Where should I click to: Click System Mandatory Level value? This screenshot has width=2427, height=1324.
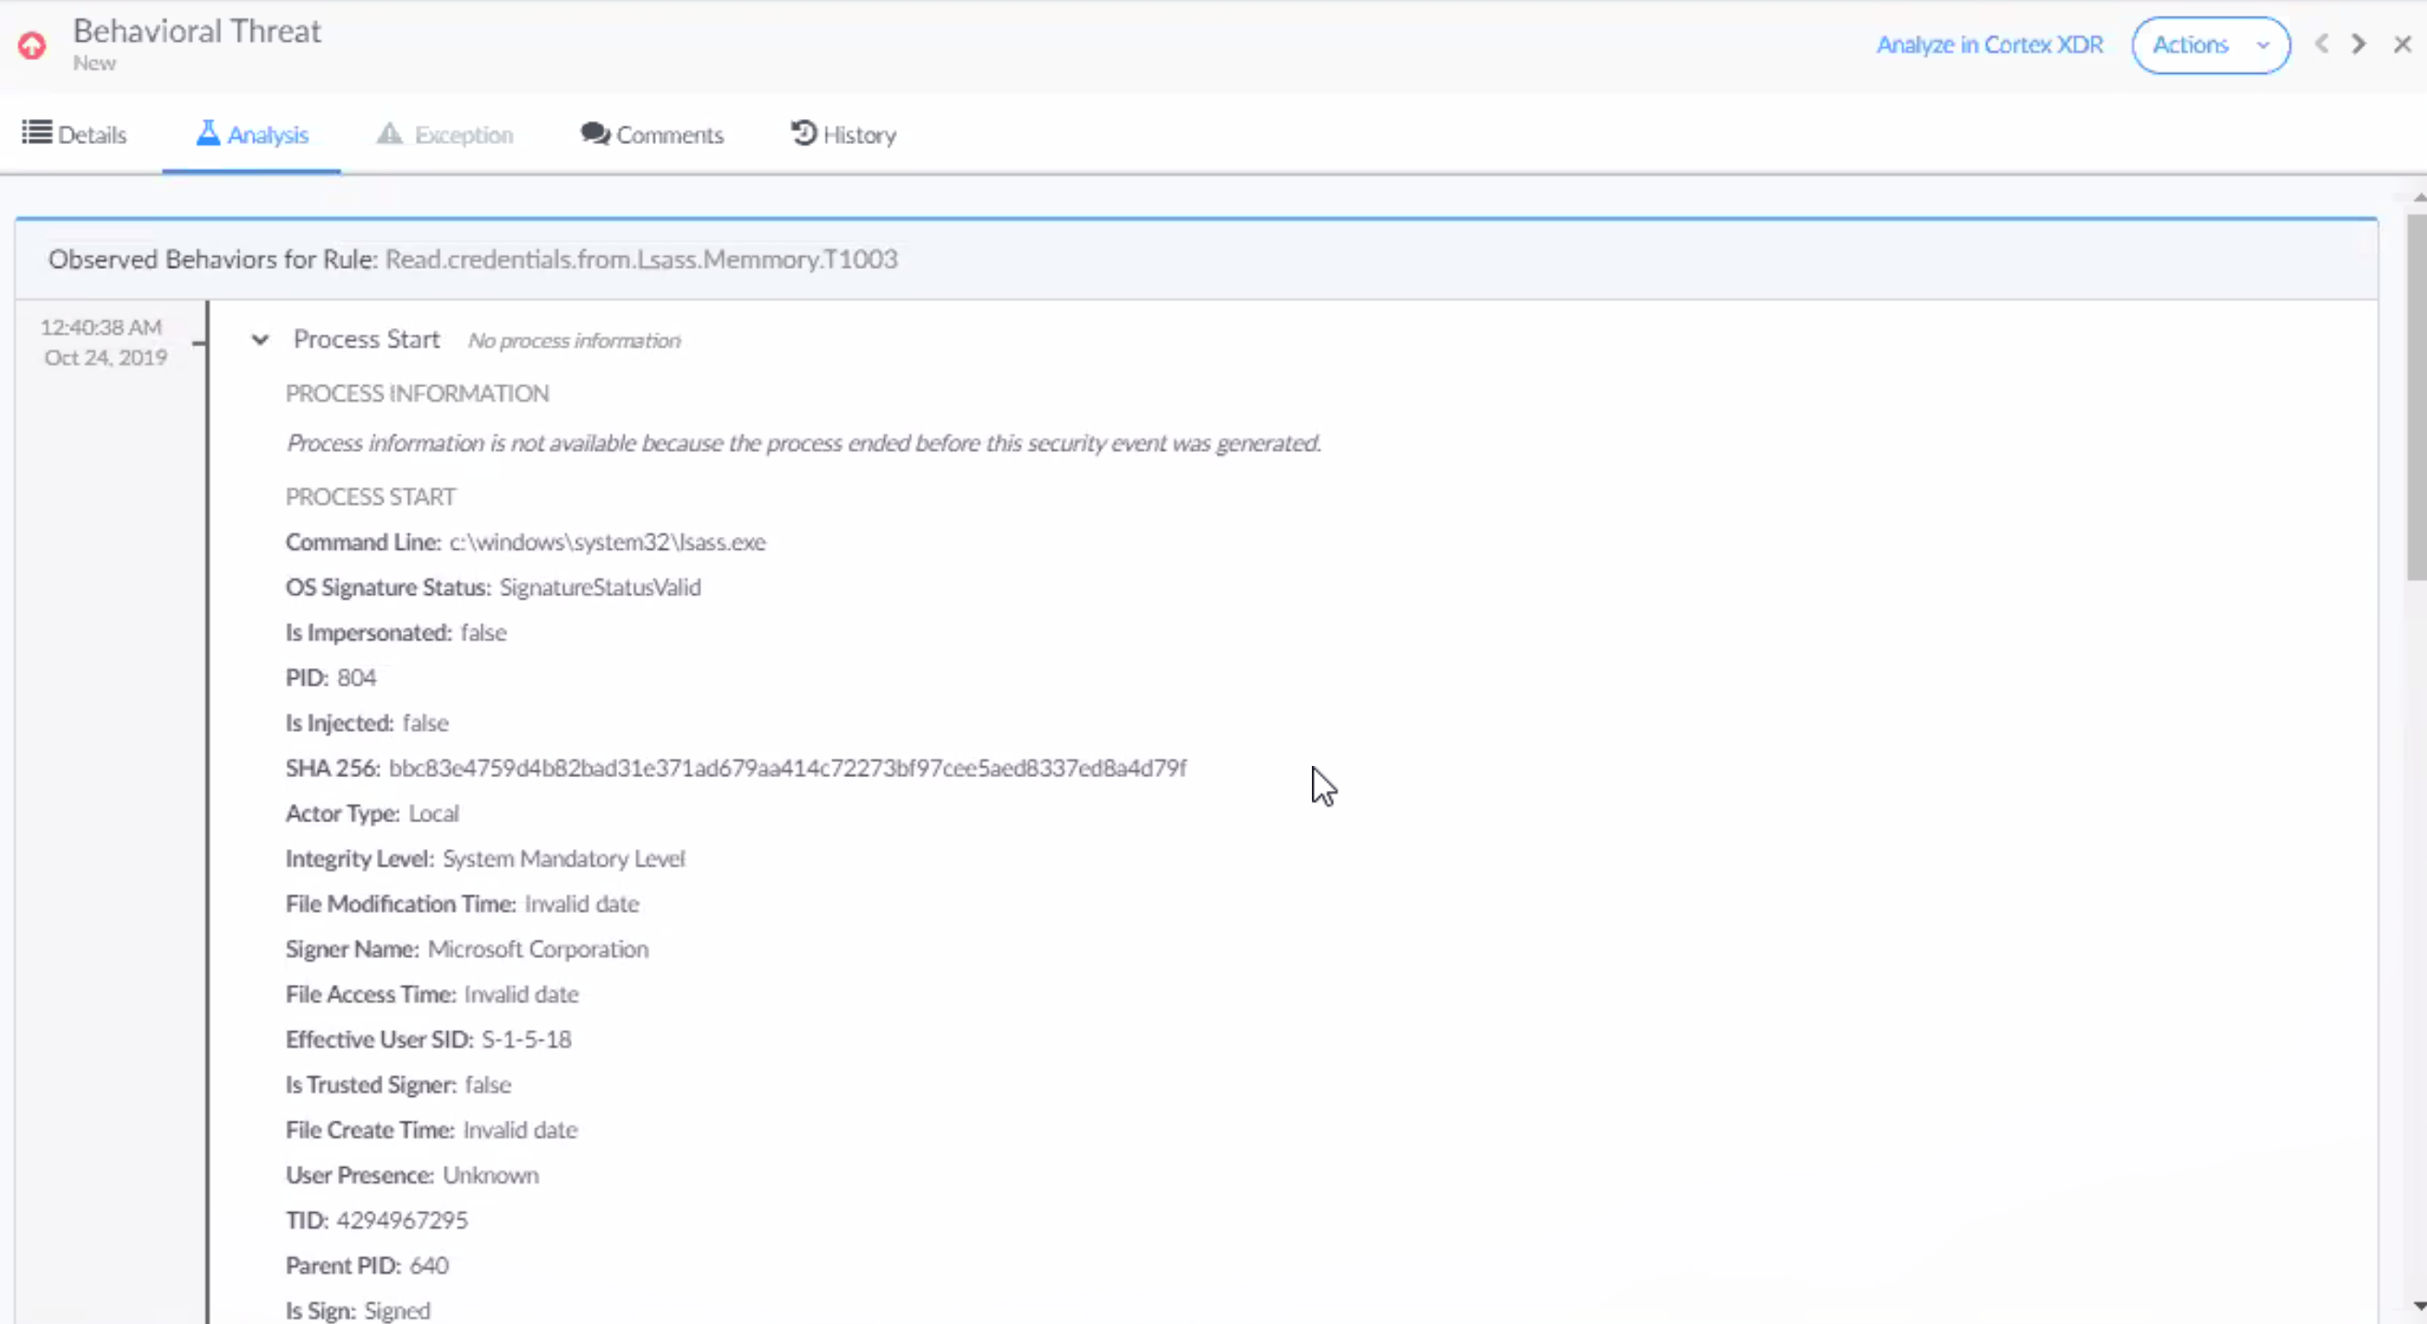564,858
